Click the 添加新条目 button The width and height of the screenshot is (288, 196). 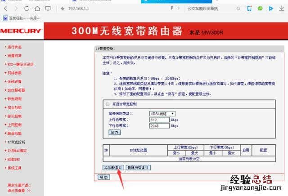click(x=113, y=168)
